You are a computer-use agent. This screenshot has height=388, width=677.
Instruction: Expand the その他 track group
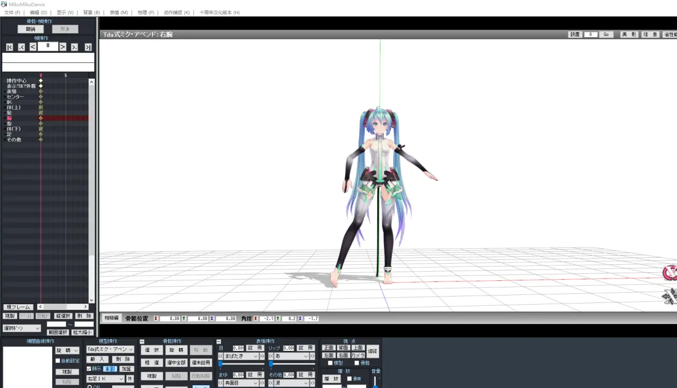[x=5, y=140]
